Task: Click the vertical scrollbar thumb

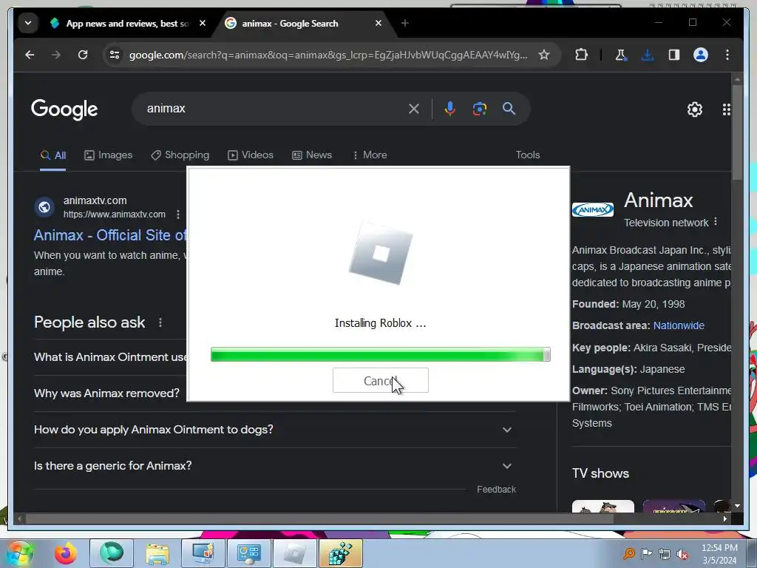Action: [x=737, y=132]
